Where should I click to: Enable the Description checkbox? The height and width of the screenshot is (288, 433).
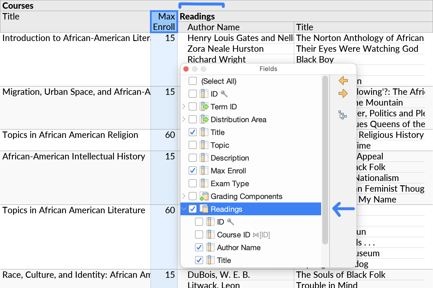pos(192,158)
